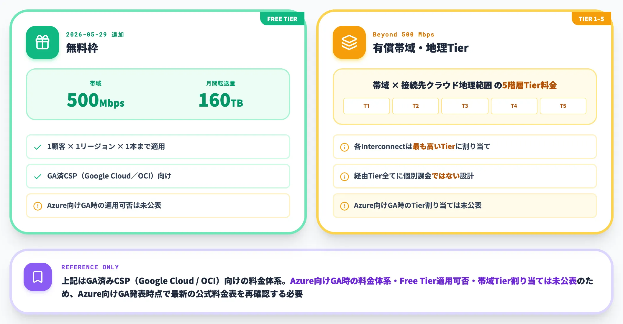Click the green gift box icon

[42, 42]
